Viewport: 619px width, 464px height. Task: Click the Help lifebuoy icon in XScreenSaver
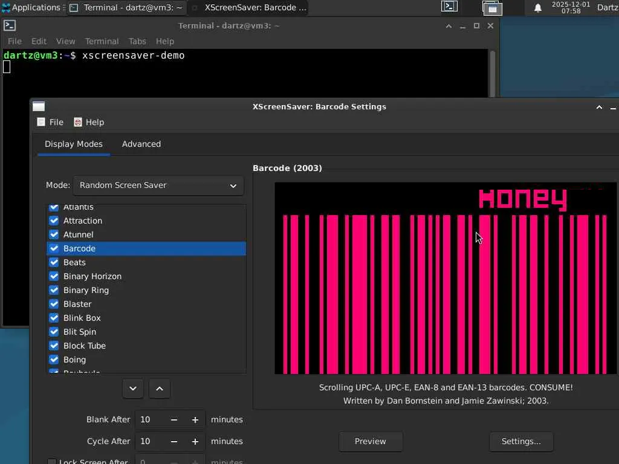click(x=78, y=122)
